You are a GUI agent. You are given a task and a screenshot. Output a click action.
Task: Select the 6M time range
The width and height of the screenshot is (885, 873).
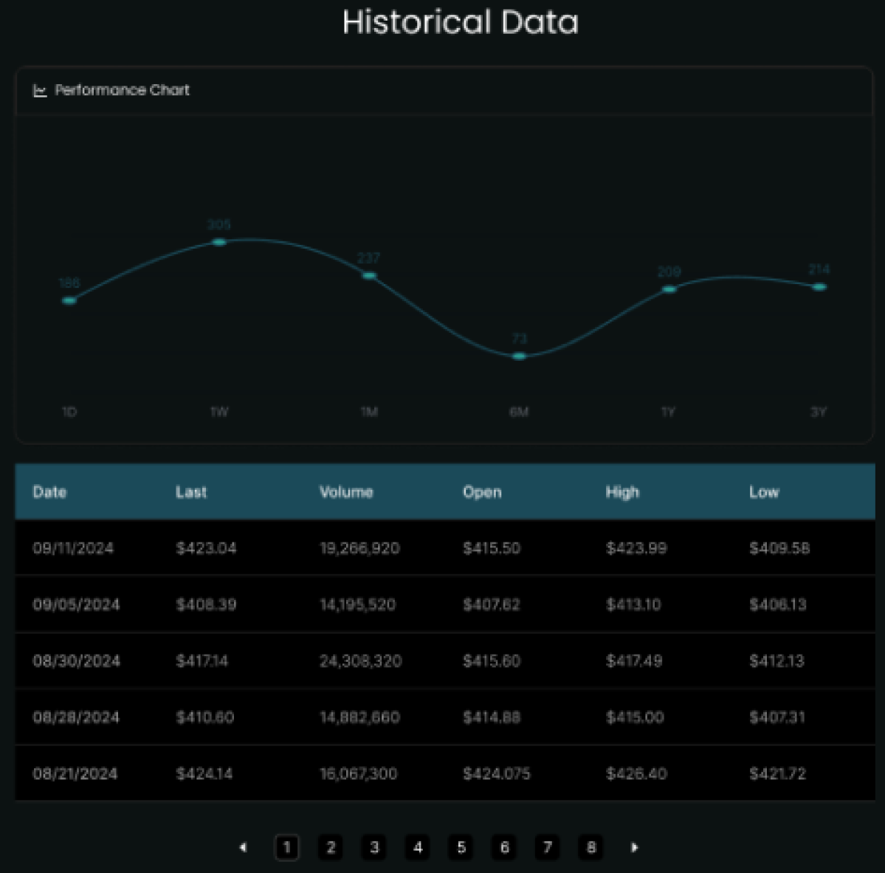(x=519, y=413)
